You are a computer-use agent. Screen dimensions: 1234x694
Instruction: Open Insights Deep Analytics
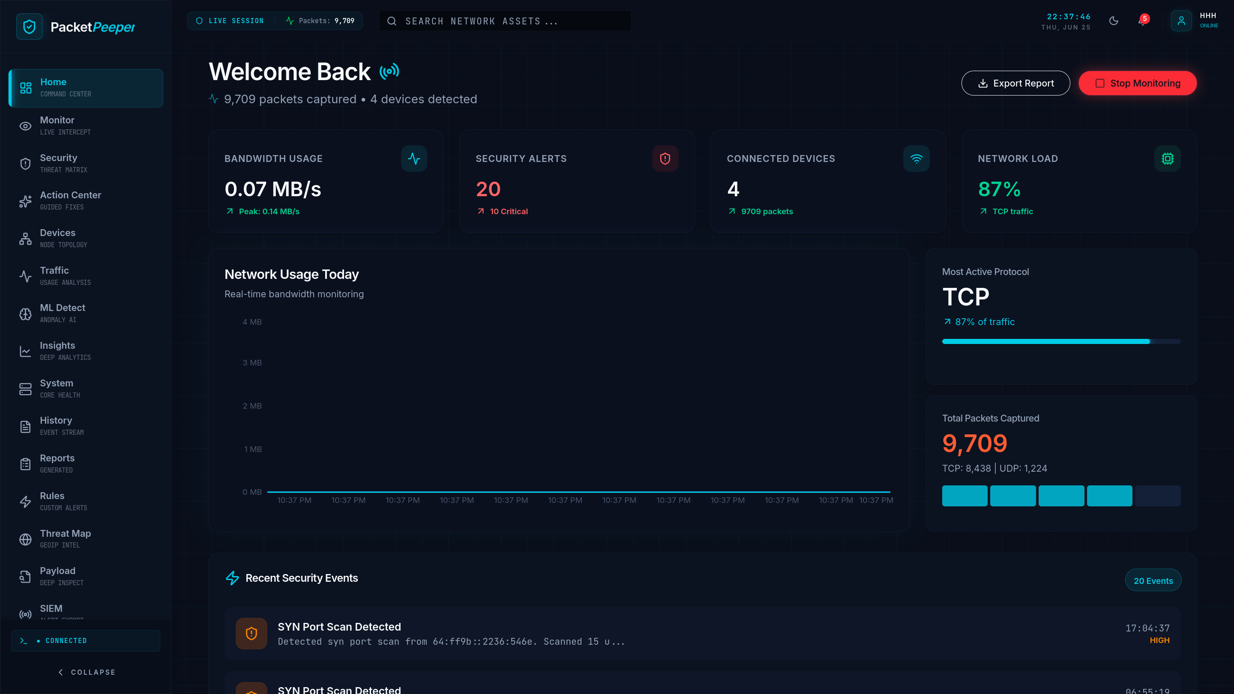[x=86, y=352]
